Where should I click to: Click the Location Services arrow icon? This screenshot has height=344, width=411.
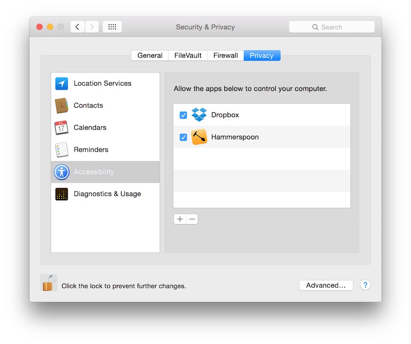click(62, 83)
